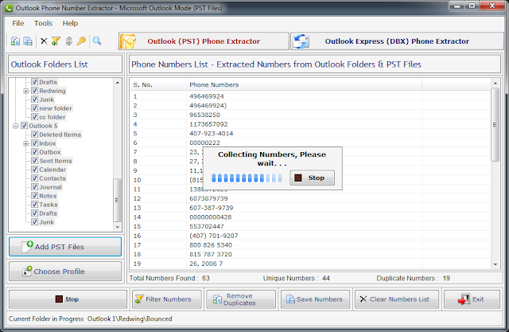Click the folder tree scroll-up arrow
Screen dimensions: 509x332
pos(117,83)
